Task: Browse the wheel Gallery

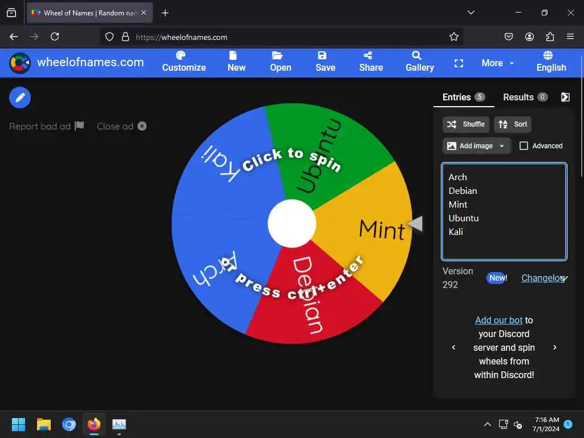Action: click(x=420, y=62)
